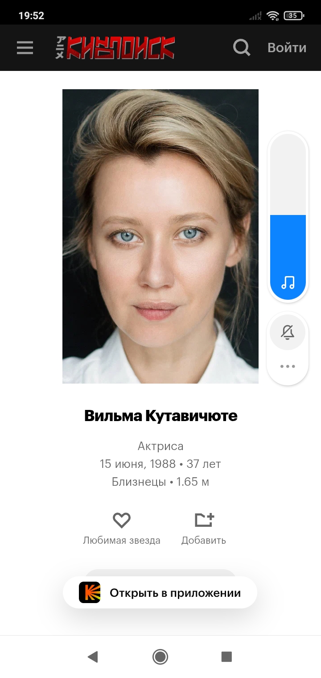Open the hamburger navigation menu
The width and height of the screenshot is (321, 678).
point(25,48)
